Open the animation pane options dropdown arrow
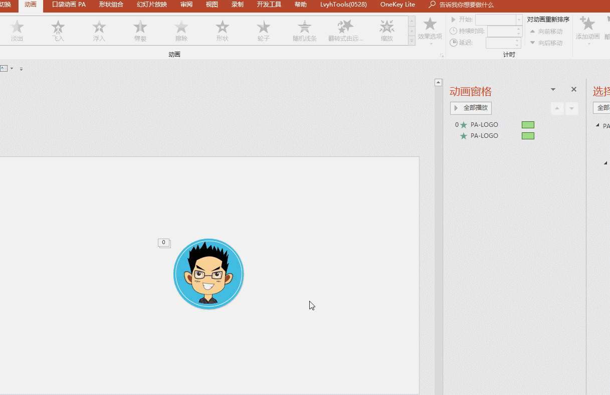 tap(553, 90)
